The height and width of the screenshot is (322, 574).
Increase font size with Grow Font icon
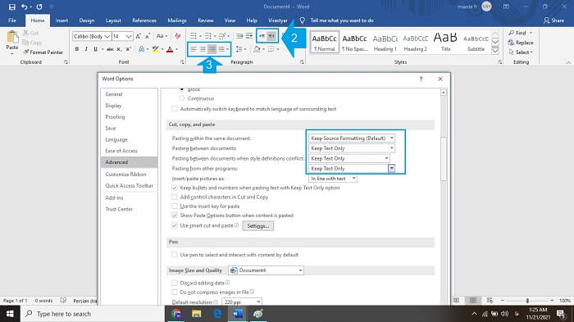pyautogui.click(x=138, y=36)
